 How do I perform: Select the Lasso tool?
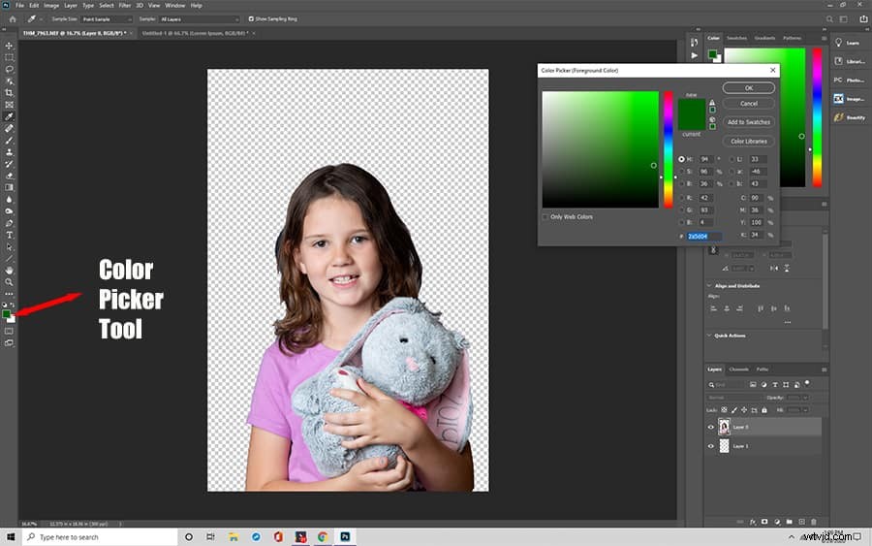9,69
